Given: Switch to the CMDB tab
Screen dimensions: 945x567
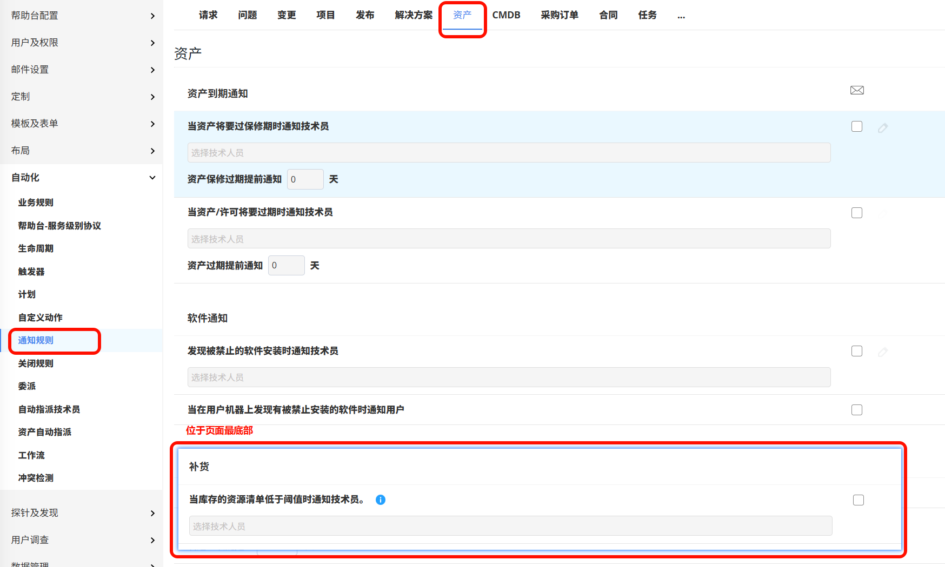Looking at the screenshot, I should point(506,15).
